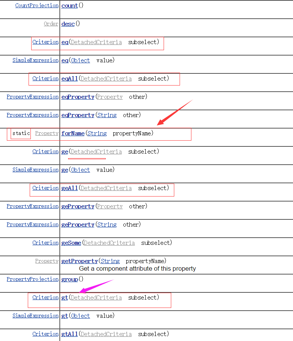Image resolution: width=293 pixels, height=341 pixels.
Task: Open the geAll method link
Action: click(x=69, y=188)
